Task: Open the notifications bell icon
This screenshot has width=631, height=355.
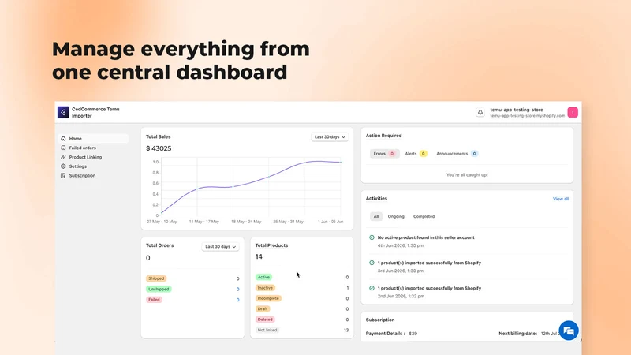Action: 480,112
